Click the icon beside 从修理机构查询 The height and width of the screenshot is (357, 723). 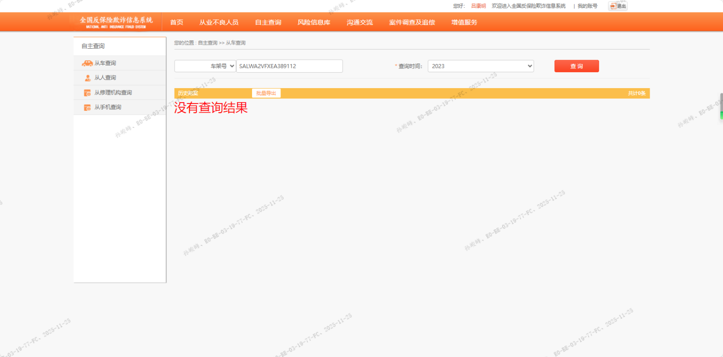(87, 93)
